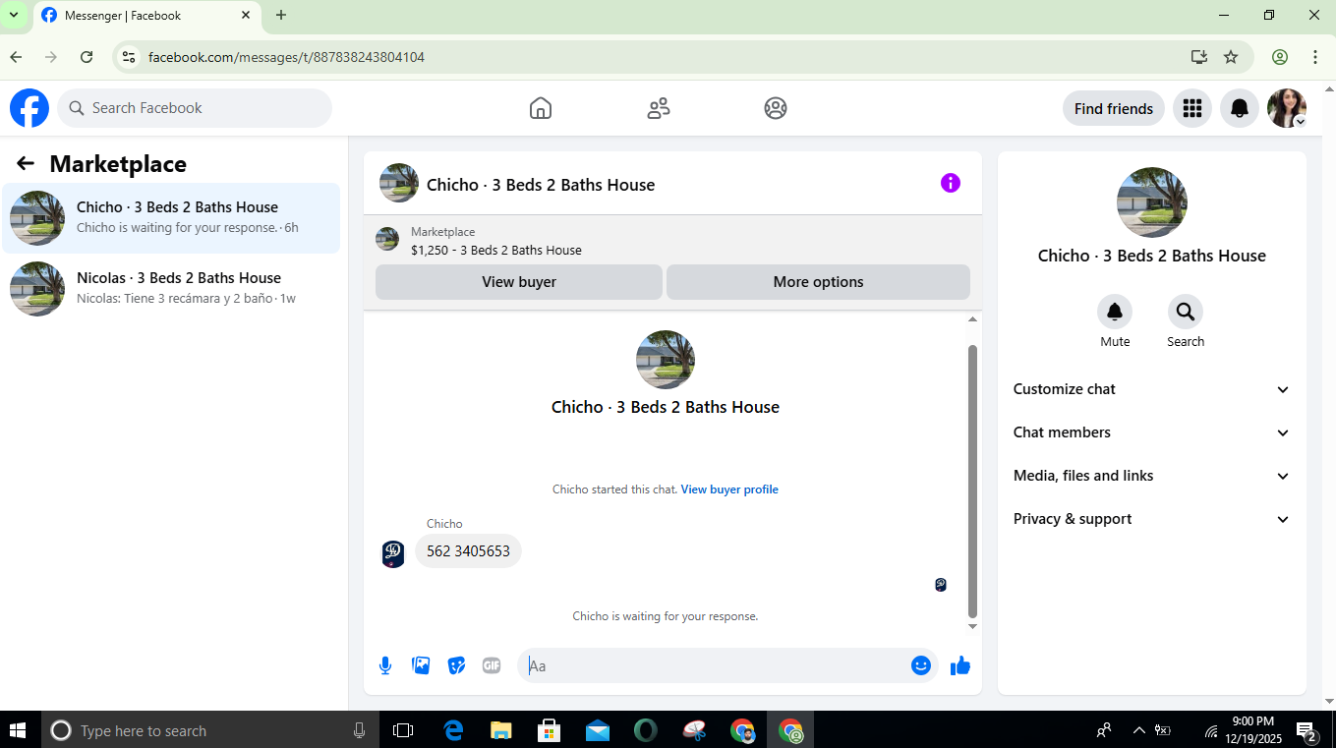
Task: Click the chat scrollbar up arrow
Action: coord(972,319)
